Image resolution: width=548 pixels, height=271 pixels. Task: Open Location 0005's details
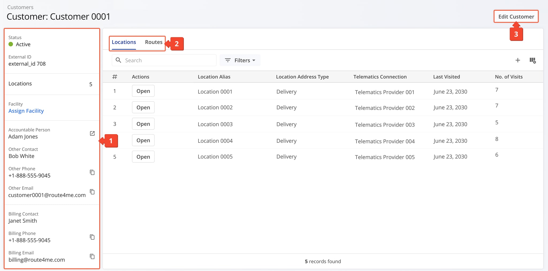coord(143,156)
